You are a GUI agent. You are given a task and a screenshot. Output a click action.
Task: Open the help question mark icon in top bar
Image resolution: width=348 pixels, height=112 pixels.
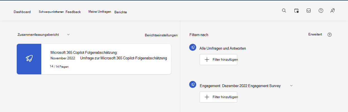(x=321, y=11)
